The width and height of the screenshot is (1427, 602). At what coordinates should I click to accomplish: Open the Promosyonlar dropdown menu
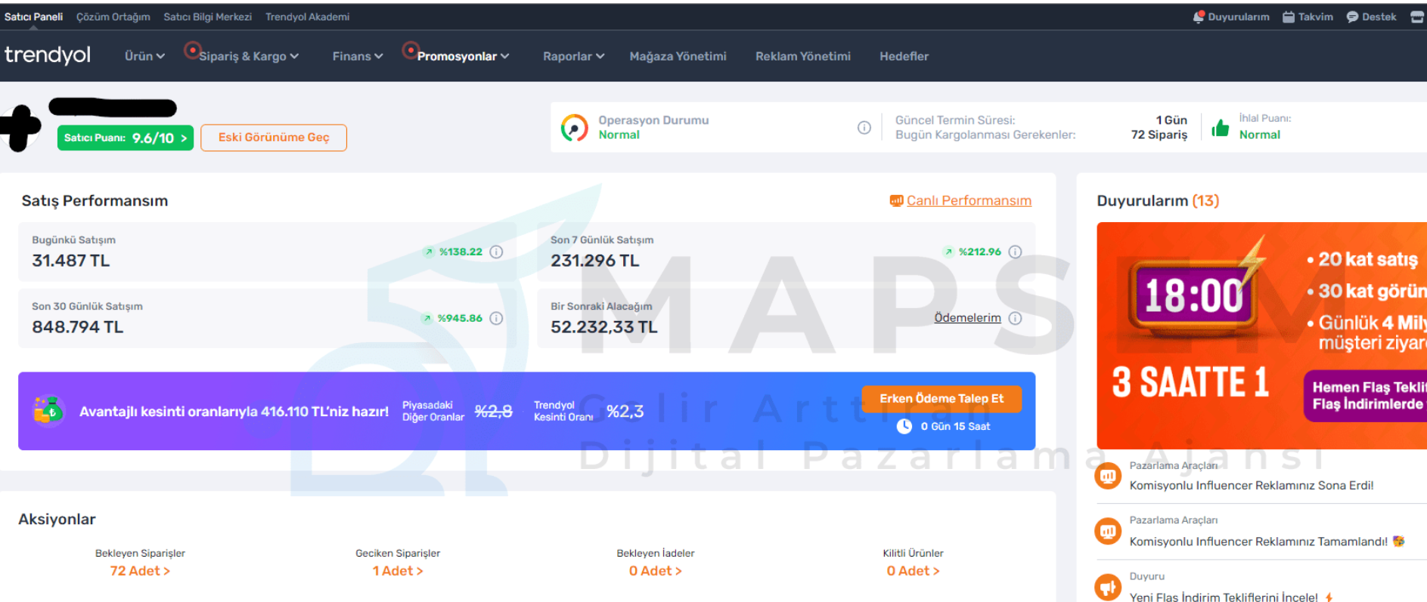[x=463, y=56]
